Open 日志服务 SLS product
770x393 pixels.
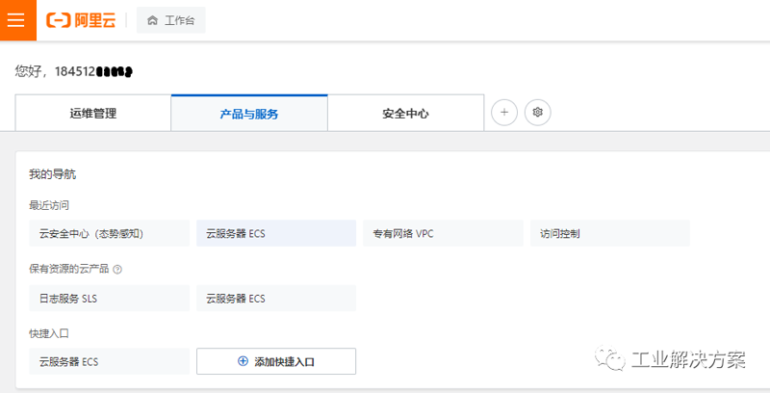pos(109,299)
